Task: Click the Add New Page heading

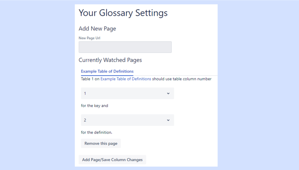Action: coord(97,29)
